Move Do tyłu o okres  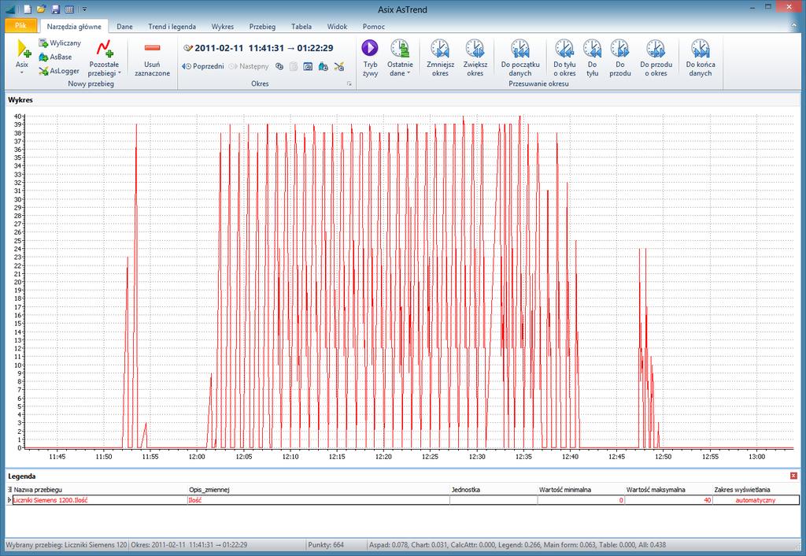click(564, 57)
